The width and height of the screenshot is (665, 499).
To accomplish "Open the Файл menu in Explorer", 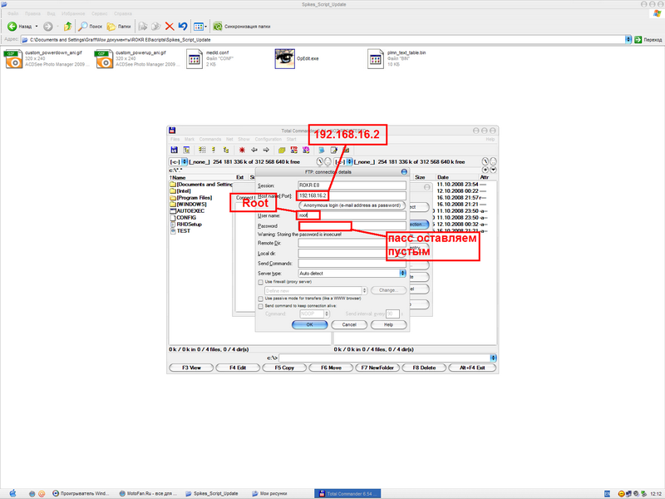I will 12,13.
